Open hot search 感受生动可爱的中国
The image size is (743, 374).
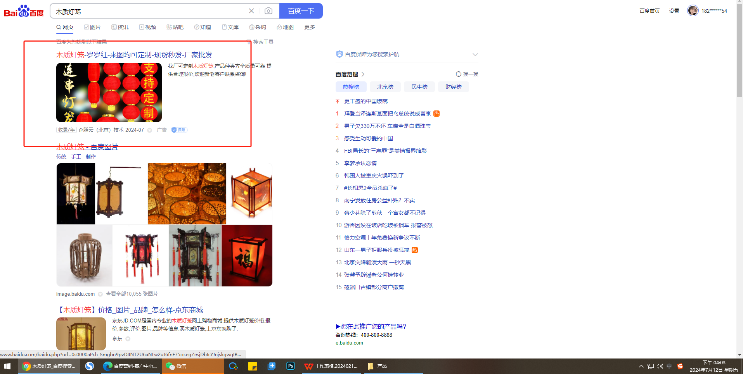[369, 138]
